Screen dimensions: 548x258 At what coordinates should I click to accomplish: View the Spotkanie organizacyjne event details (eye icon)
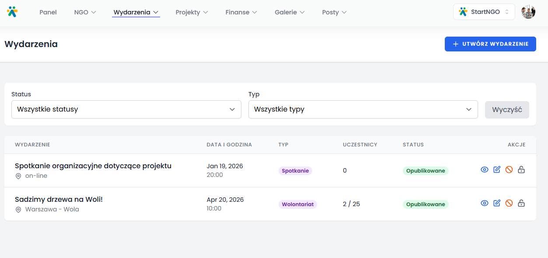tap(485, 170)
